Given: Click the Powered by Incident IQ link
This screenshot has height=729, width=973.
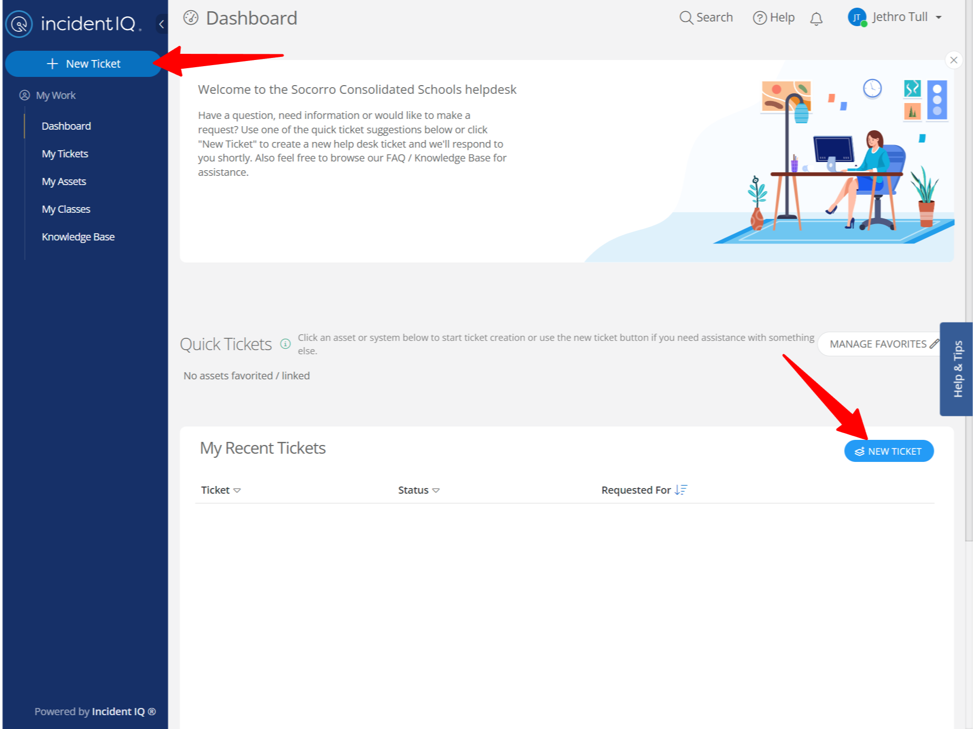Looking at the screenshot, I should (x=95, y=712).
